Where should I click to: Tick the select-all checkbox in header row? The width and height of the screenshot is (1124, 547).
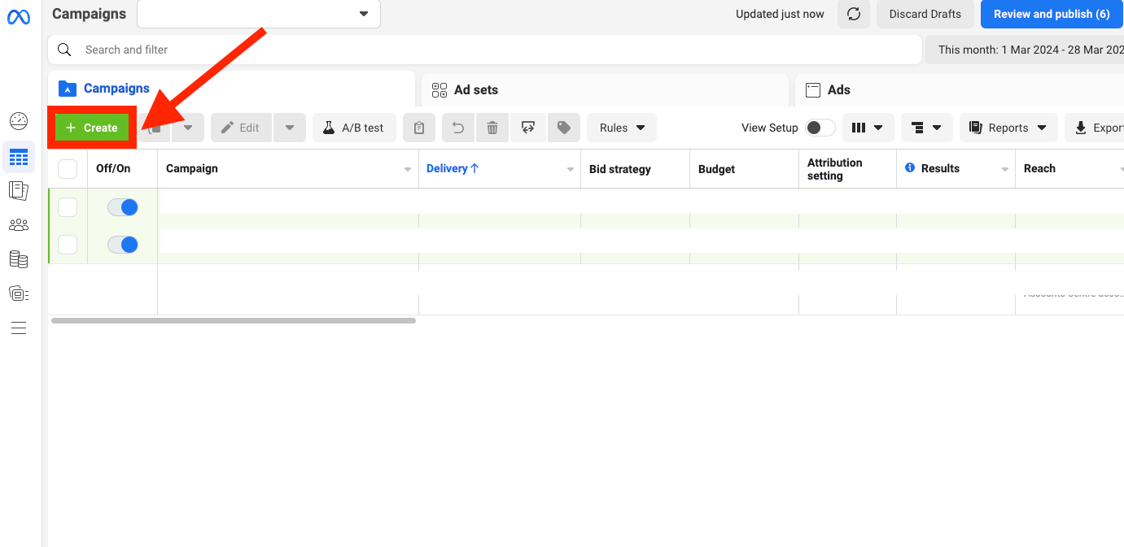pos(68,169)
